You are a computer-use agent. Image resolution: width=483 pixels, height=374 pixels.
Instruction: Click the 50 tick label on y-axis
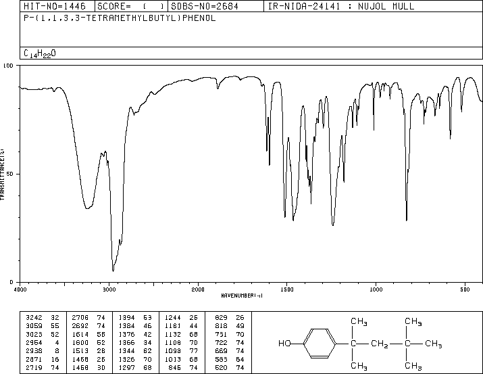click(9, 174)
